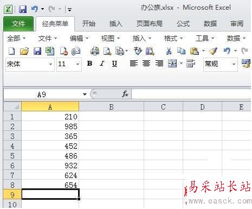Click the floppy disk save icon in classic toolbar
Screen dimensions: 252x209
pos(37,51)
